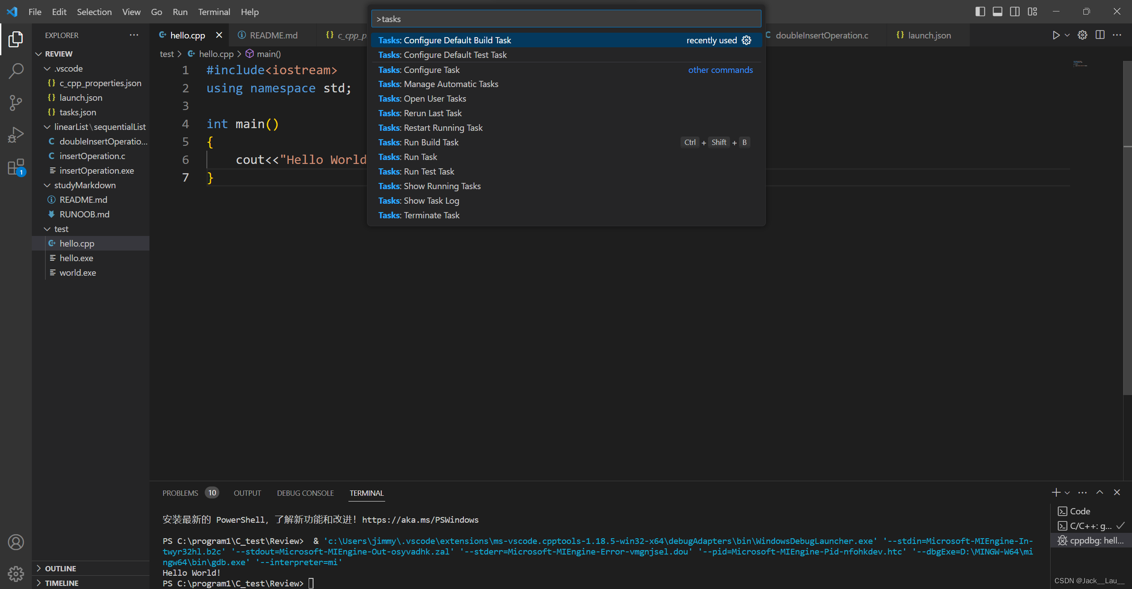Viewport: 1132px width, 589px height.
Task: Open the Help menu
Action: point(249,12)
